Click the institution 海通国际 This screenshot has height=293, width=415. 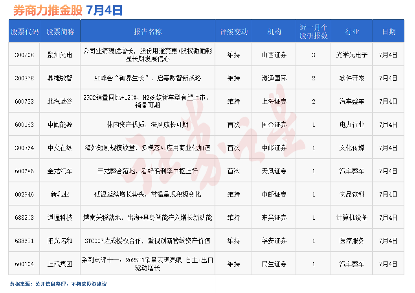(274, 78)
